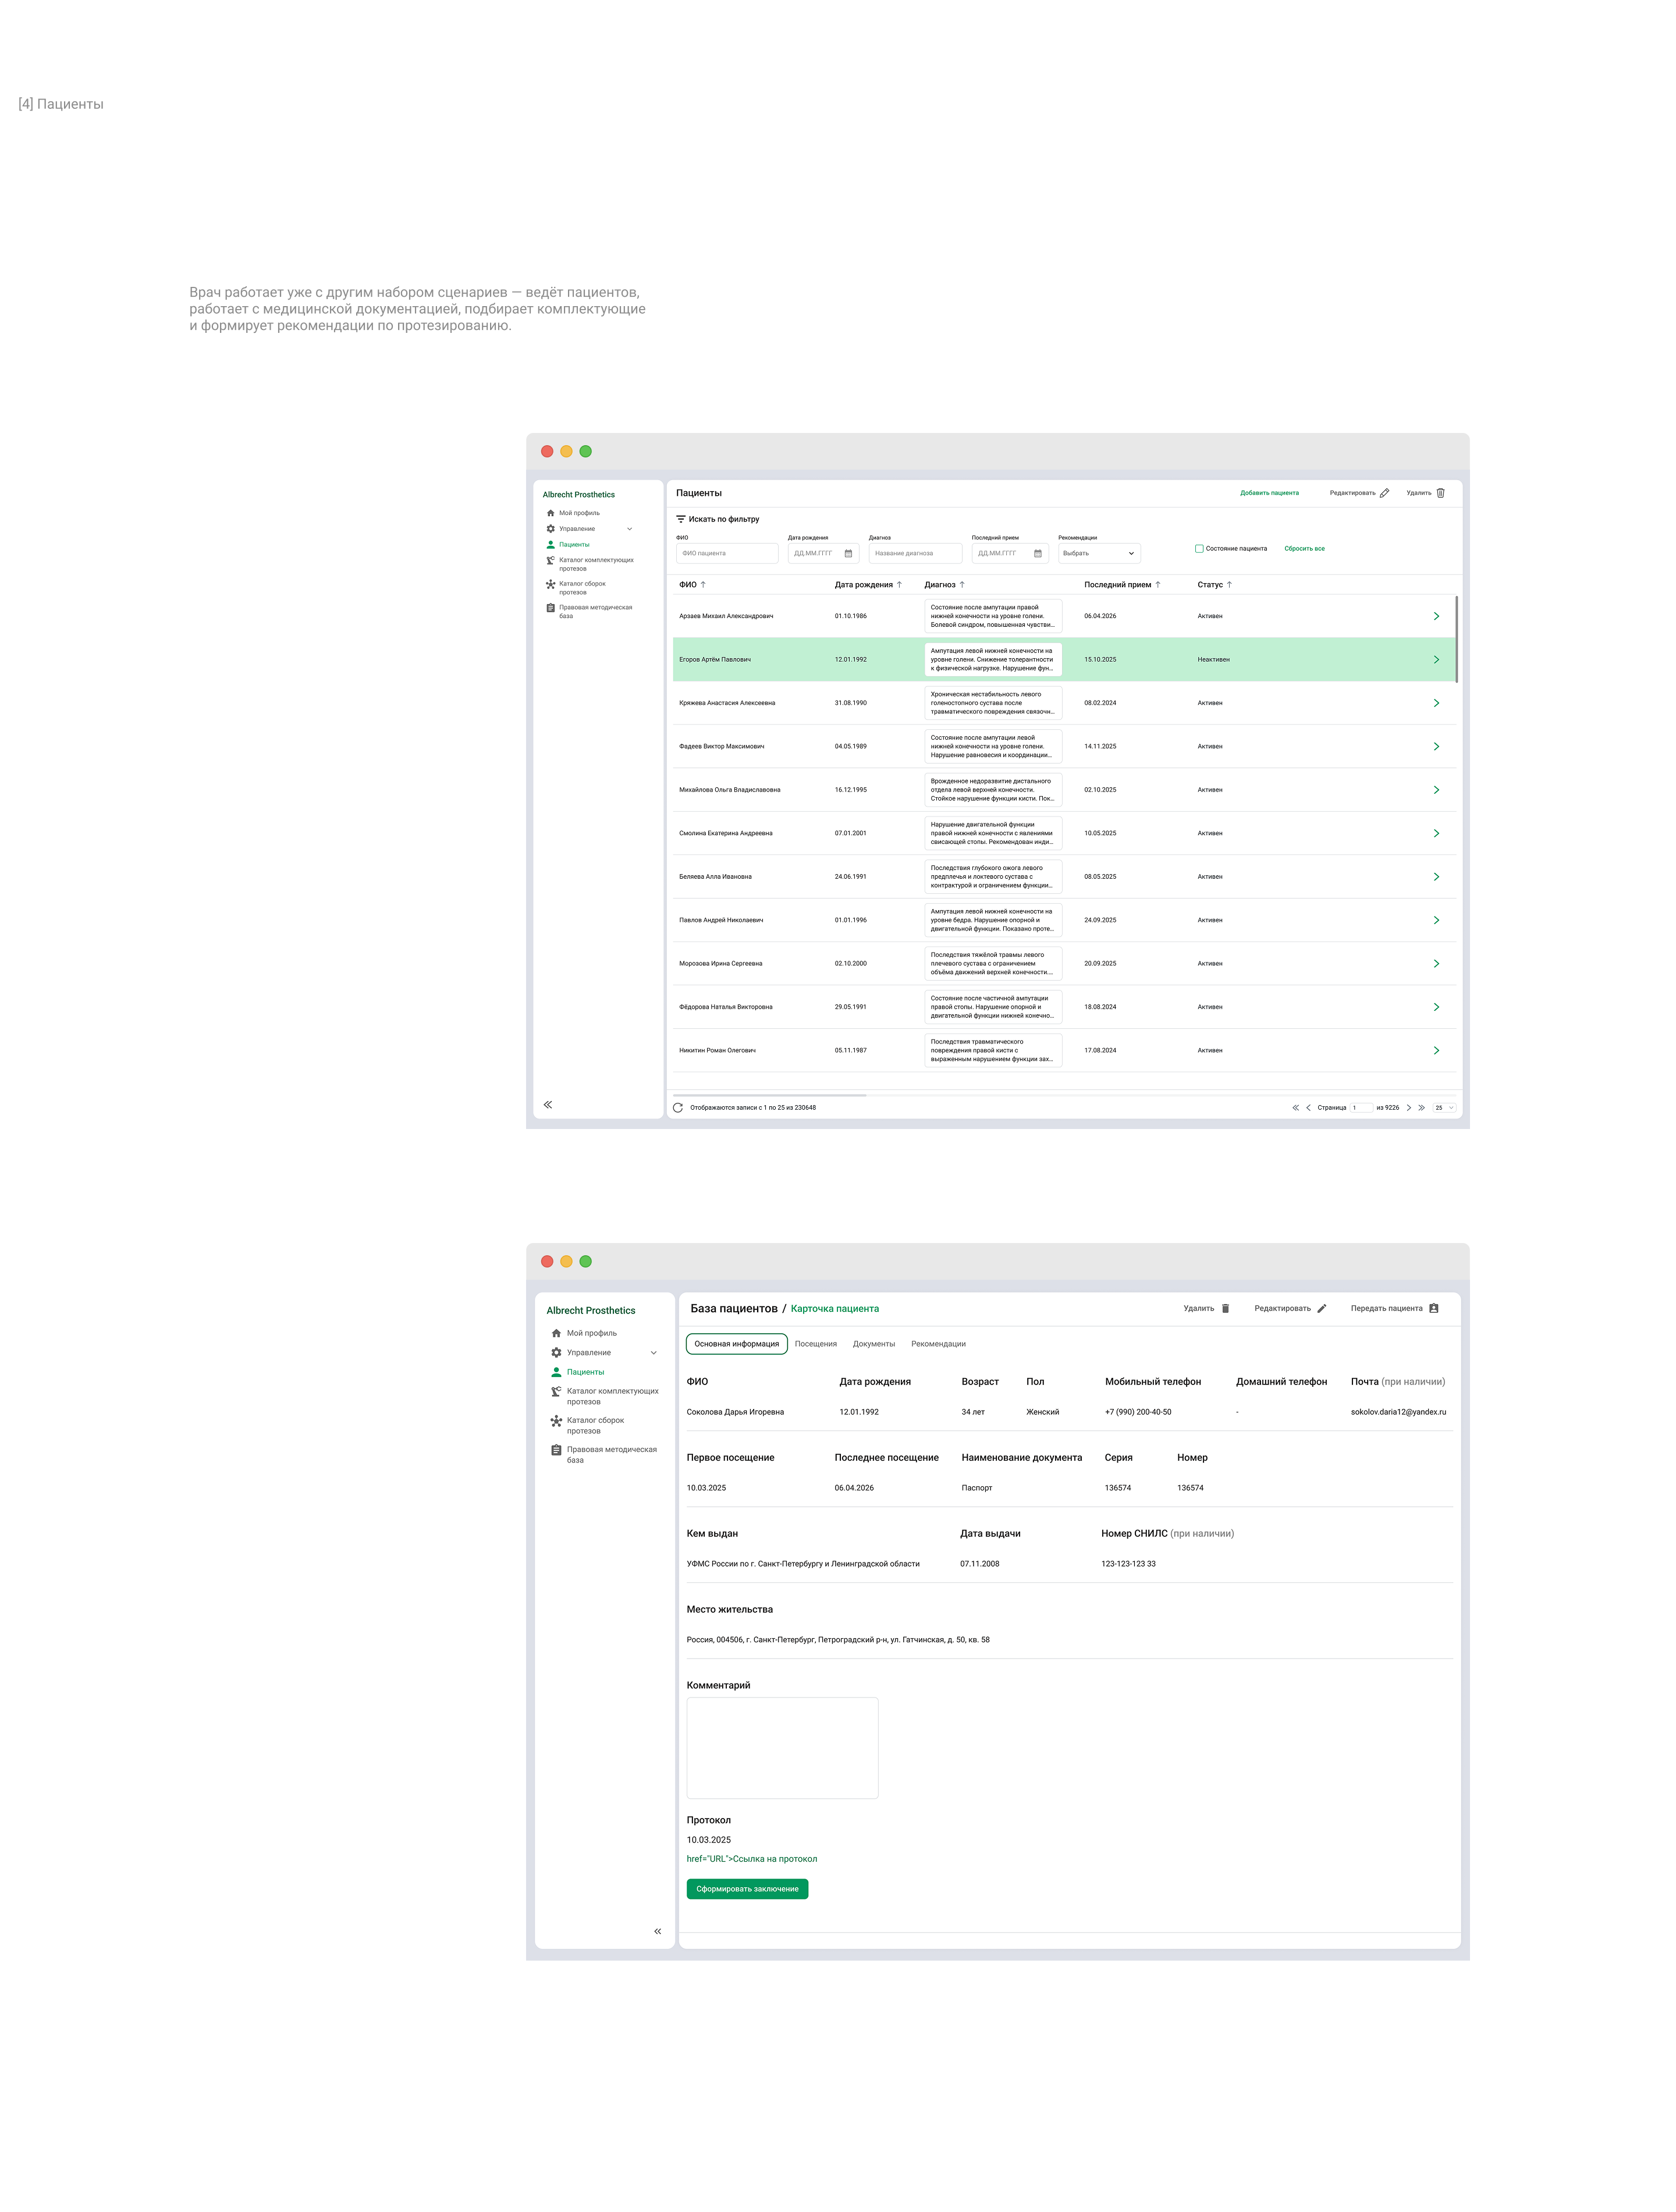Click the page number field in the footer
This screenshot has height=2212, width=1676.
1361,1107
